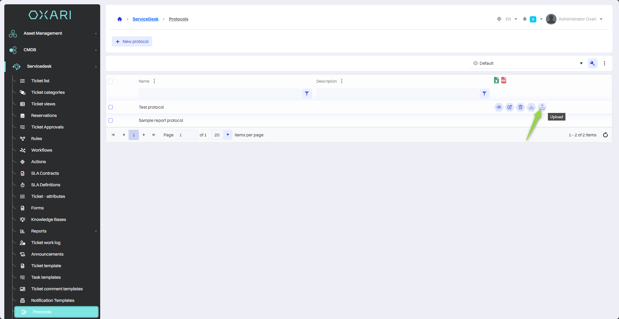Viewport: 619px width, 319px height.
Task: Download the Test protocol file
Action: click(x=531, y=107)
